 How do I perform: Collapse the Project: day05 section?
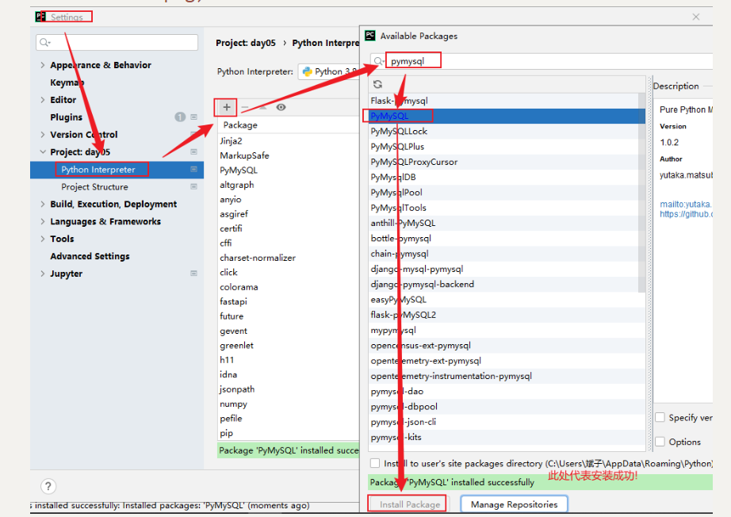click(x=43, y=152)
